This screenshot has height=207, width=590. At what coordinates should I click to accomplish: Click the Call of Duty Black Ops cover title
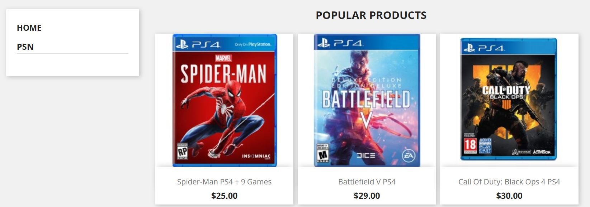[x=506, y=91]
